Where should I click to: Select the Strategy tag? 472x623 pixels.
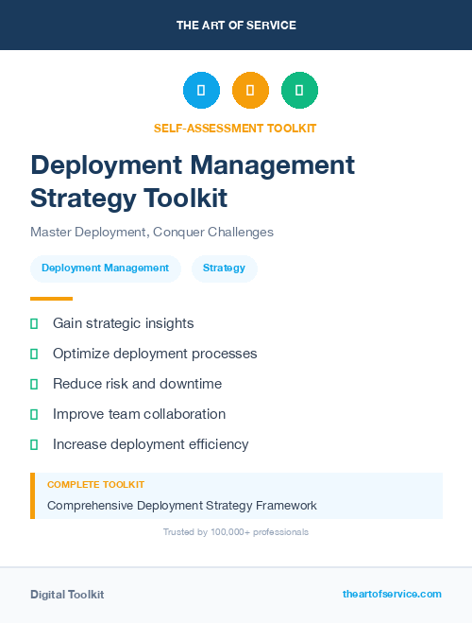pyautogui.click(x=224, y=268)
